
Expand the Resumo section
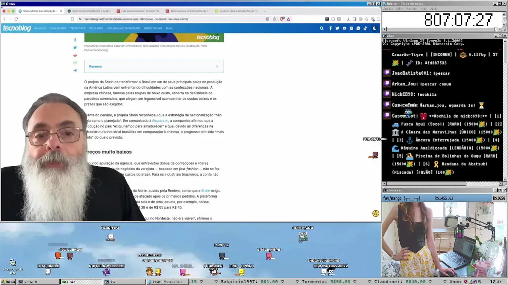pos(154,66)
